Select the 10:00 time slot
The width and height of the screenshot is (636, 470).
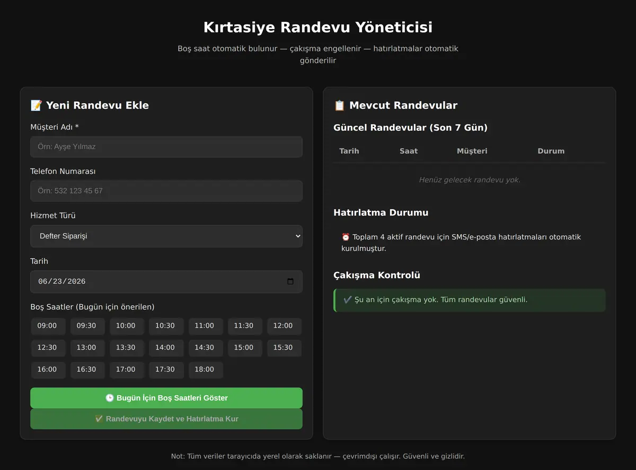(126, 326)
